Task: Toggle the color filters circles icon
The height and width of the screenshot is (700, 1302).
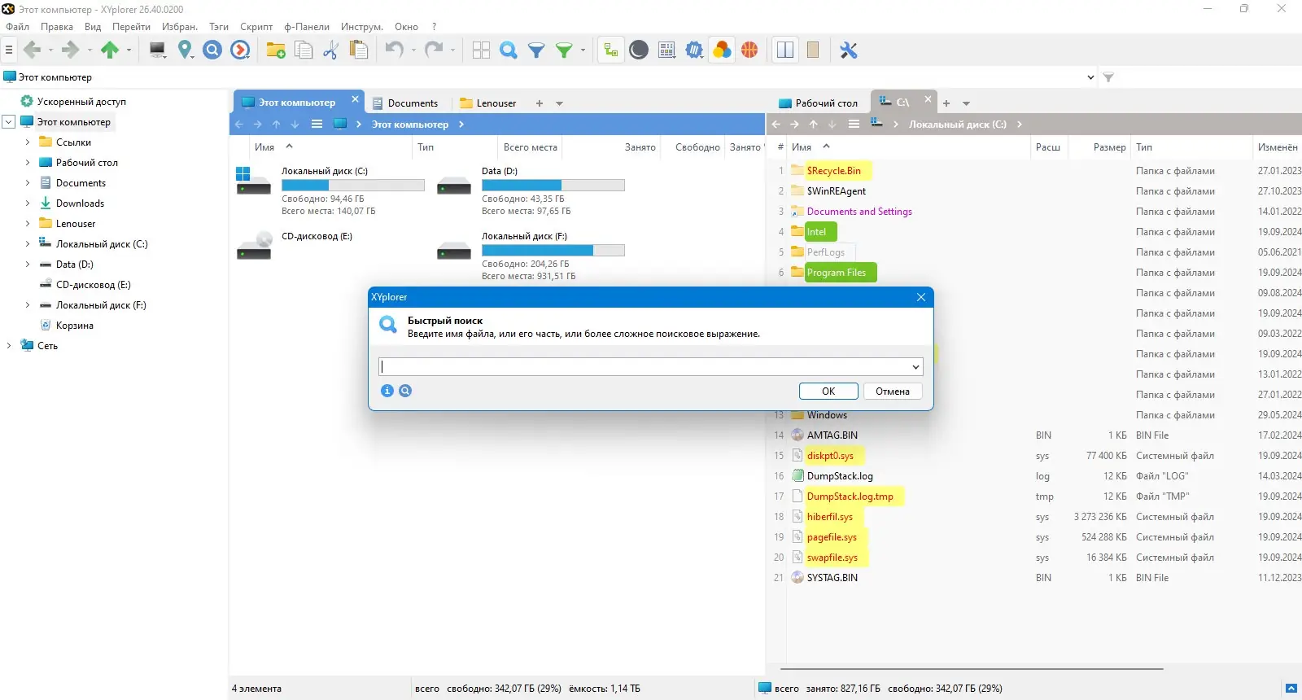Action: [722, 50]
